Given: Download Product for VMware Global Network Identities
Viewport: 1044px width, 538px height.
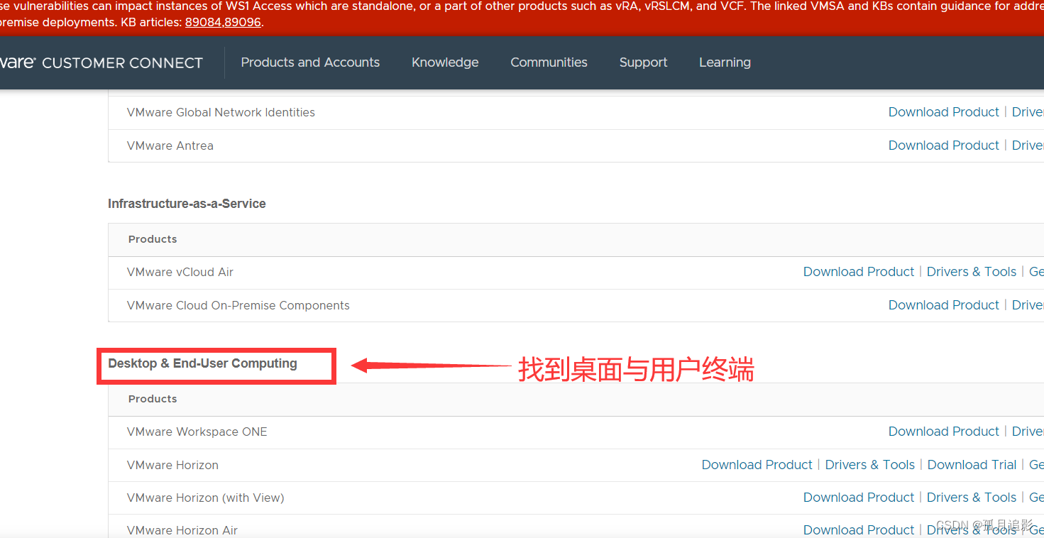Looking at the screenshot, I should tap(943, 112).
